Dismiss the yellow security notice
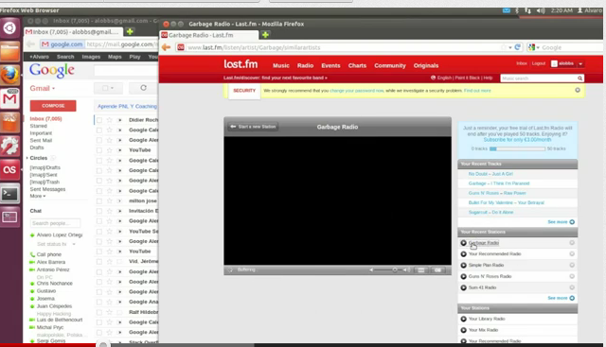Image resolution: width=606 pixels, height=347 pixels. click(x=578, y=90)
